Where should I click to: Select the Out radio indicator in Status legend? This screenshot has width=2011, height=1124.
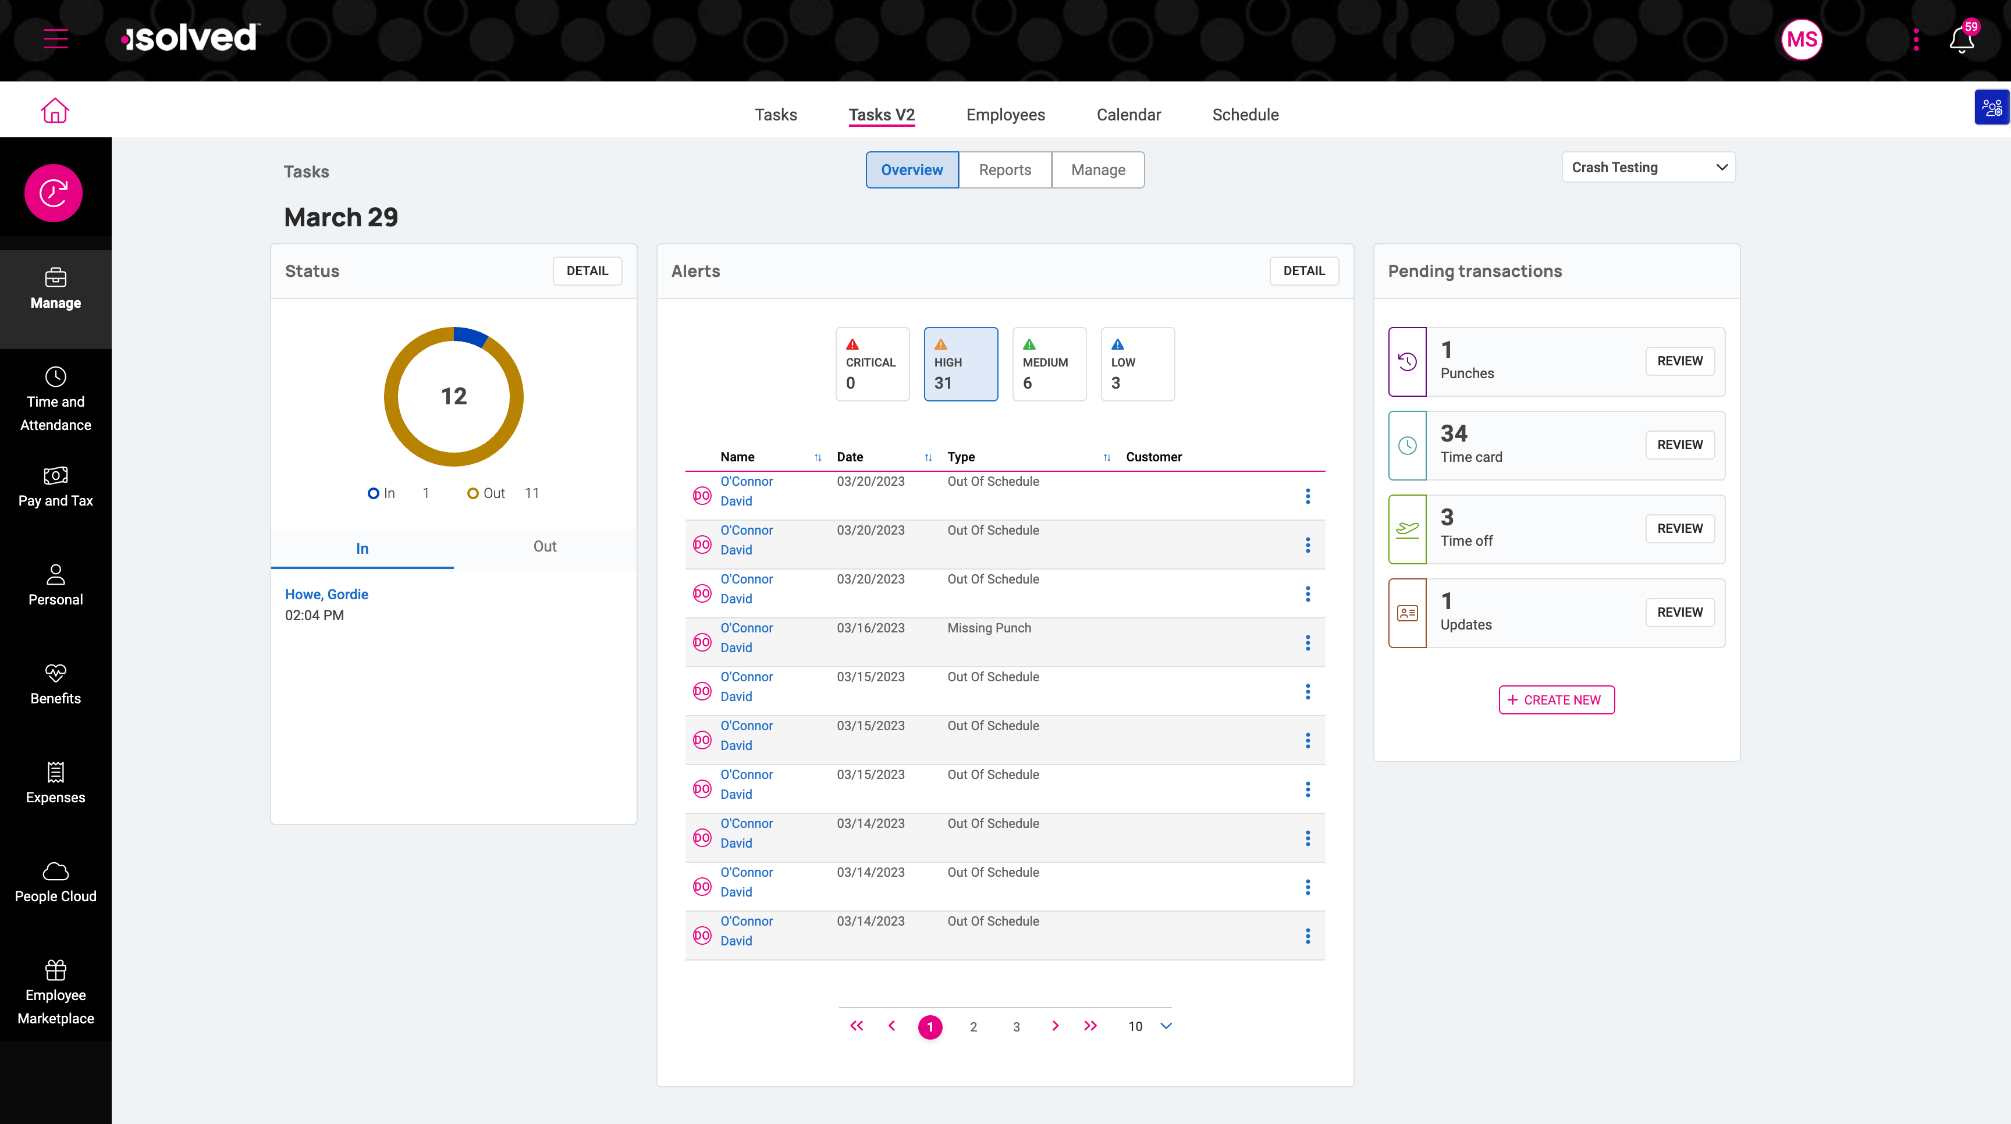[x=472, y=493]
